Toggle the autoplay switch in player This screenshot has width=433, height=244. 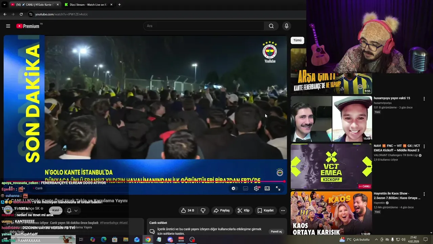pyautogui.click(x=233, y=188)
